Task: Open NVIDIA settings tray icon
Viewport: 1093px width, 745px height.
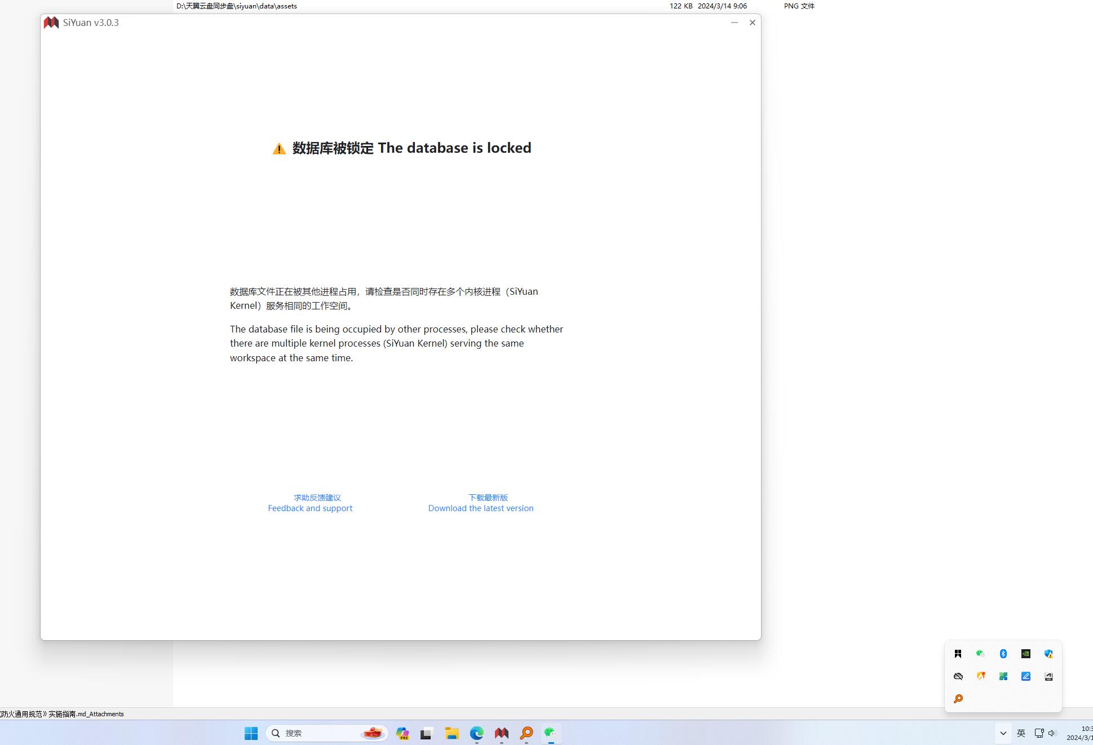Action: click(1025, 654)
